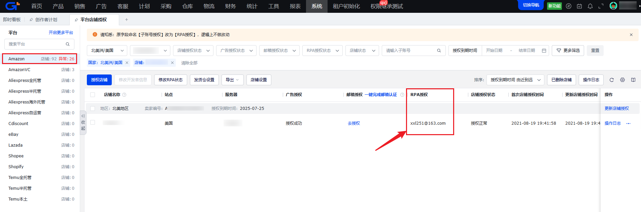
Task: Click the calendar icon in the date range
Action: coord(544,51)
